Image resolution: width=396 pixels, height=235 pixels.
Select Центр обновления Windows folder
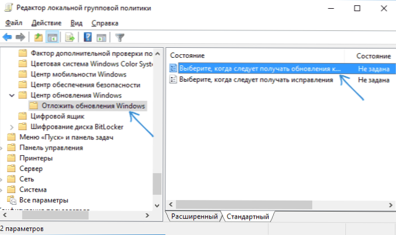tap(76, 96)
